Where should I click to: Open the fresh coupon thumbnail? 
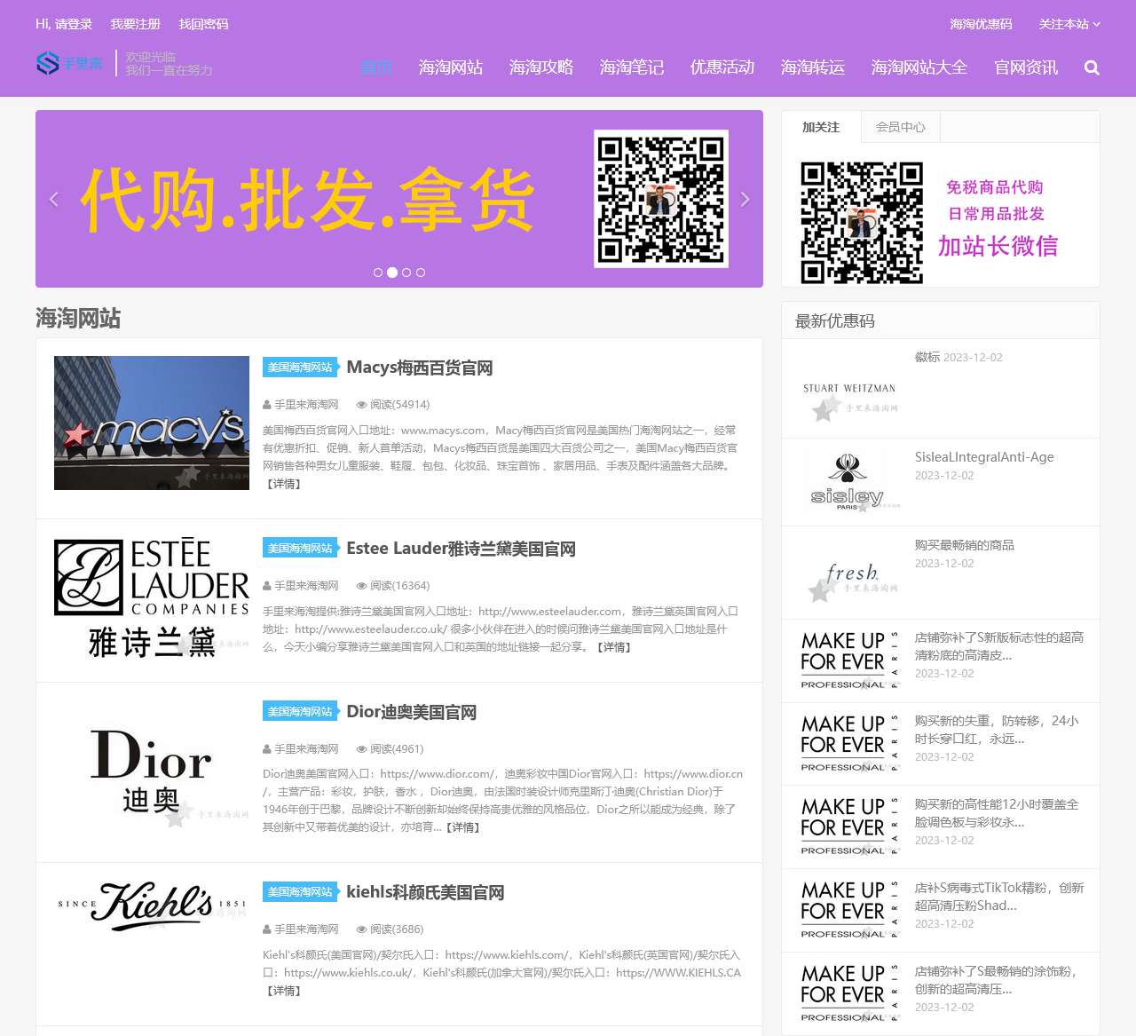click(849, 573)
